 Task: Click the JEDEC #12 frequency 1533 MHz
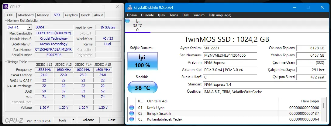[x=44, y=70]
